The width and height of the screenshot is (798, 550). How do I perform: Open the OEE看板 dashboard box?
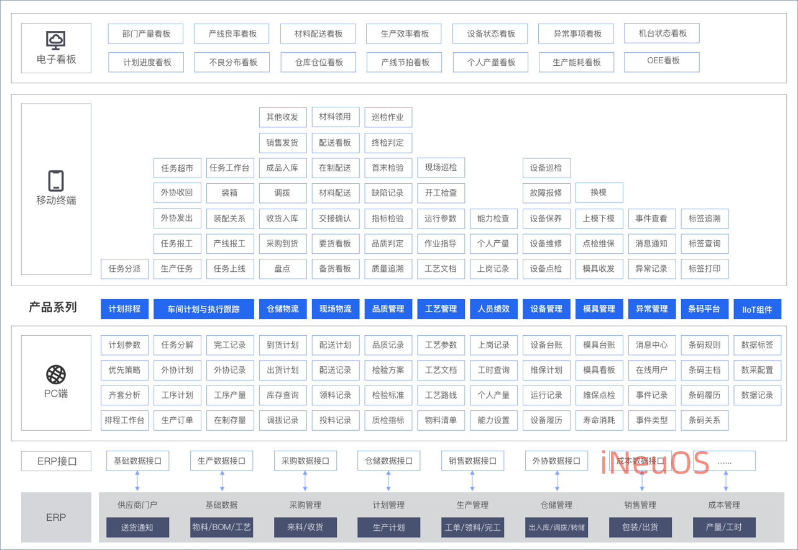click(663, 61)
